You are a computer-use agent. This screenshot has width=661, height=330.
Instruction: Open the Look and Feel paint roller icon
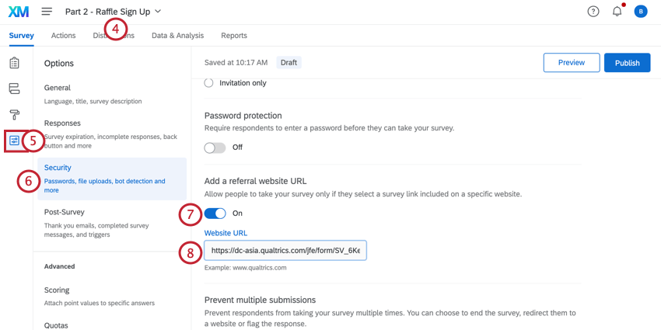point(14,115)
